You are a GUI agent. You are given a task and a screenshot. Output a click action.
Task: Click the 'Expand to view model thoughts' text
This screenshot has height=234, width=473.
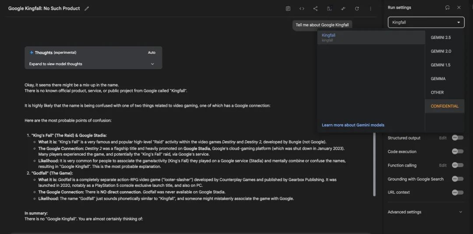(56, 64)
